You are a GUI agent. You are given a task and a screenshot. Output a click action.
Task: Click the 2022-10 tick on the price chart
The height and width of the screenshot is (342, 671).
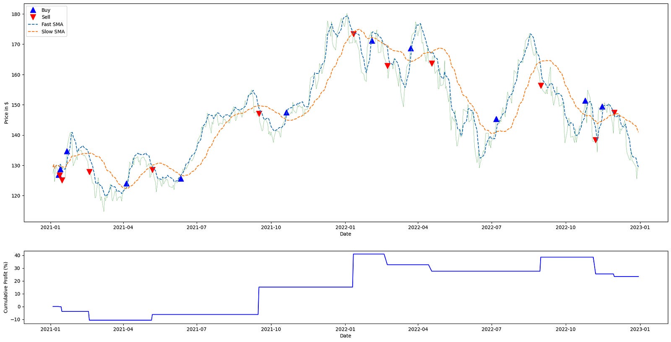[566, 227]
